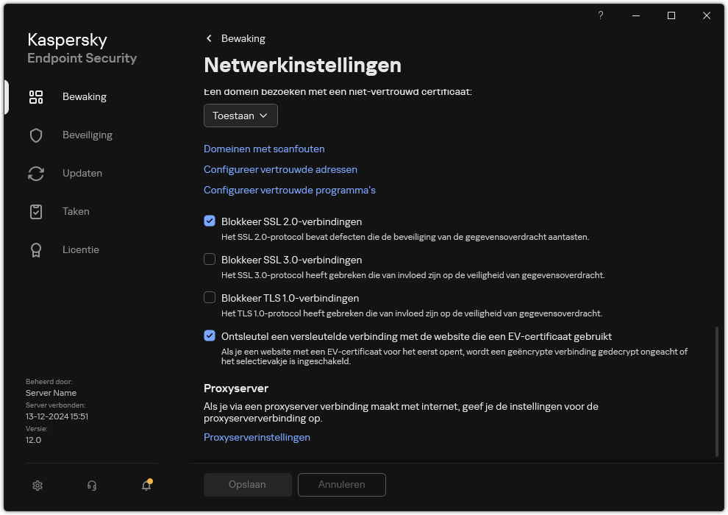
Task: Open Configureer vertrouwde adressen
Action: pos(280,169)
